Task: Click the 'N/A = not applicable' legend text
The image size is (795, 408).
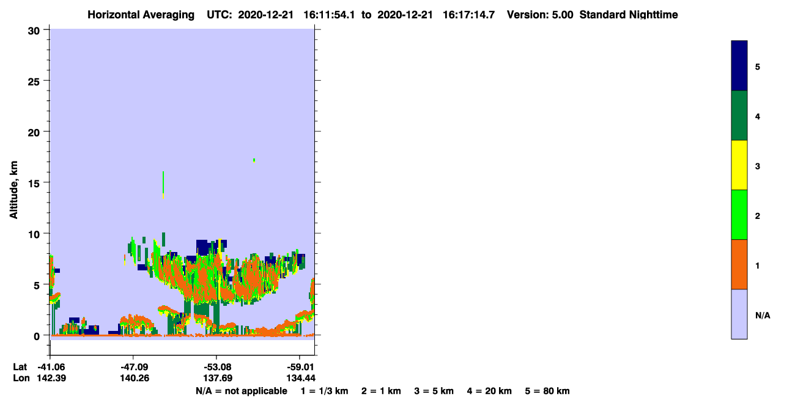Action: [241, 391]
